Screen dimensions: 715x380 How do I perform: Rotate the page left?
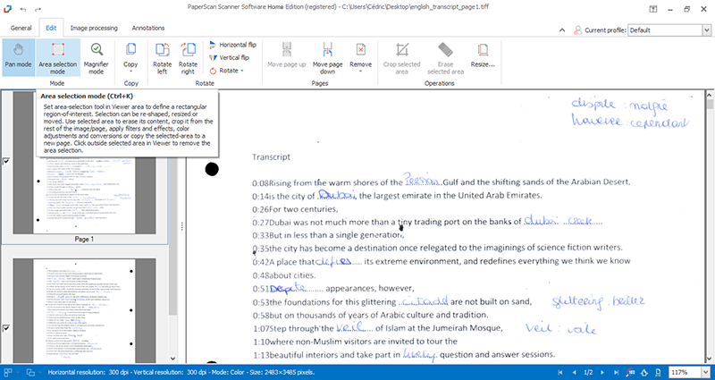coord(163,57)
